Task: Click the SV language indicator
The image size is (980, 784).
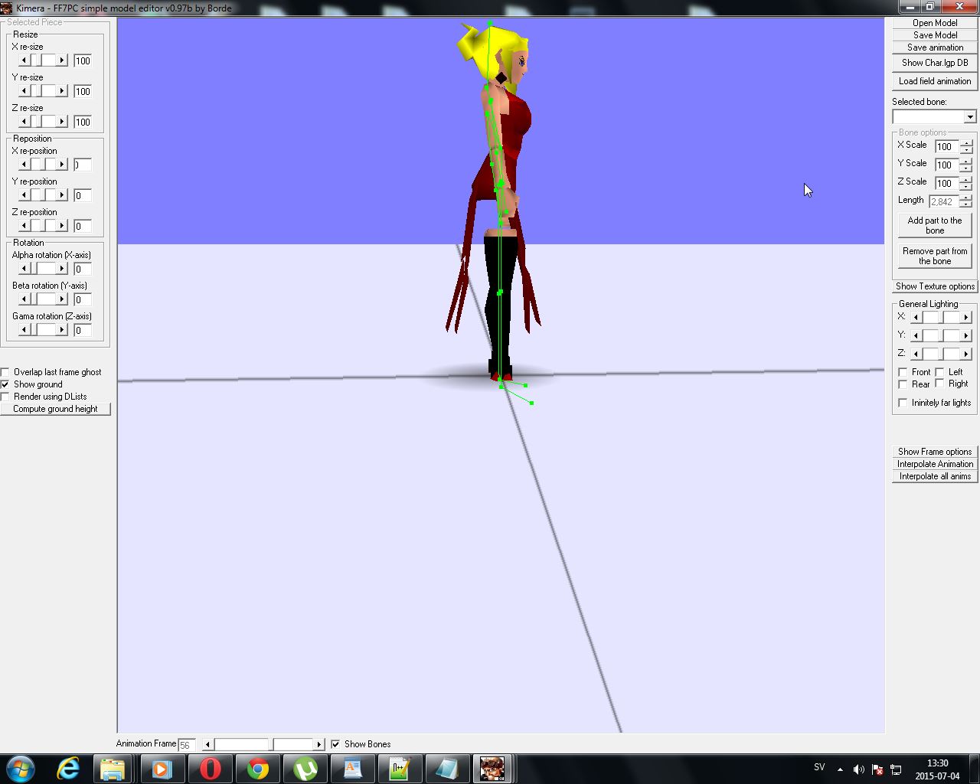Action: (819, 767)
